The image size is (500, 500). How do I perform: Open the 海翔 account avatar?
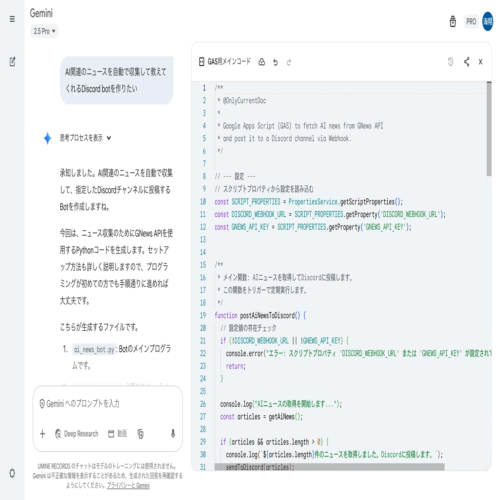[x=487, y=21]
